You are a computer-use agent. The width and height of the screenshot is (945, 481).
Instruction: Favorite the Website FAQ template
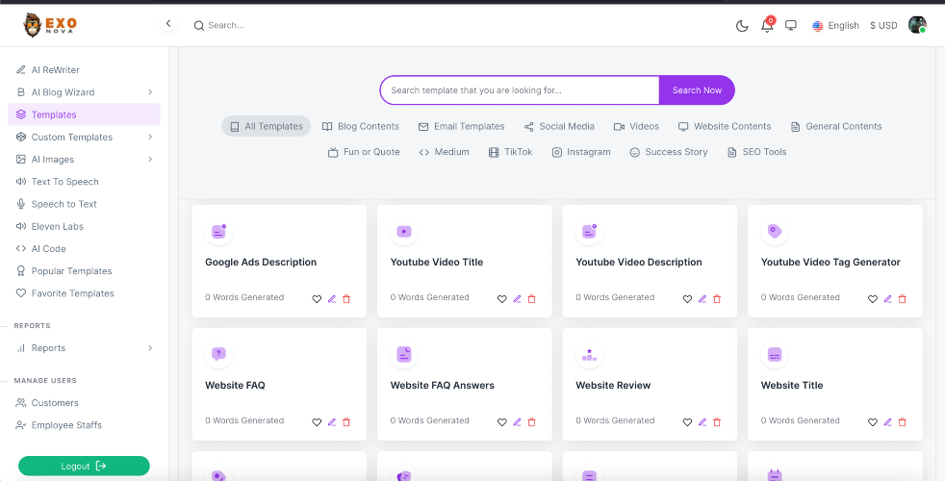(317, 422)
